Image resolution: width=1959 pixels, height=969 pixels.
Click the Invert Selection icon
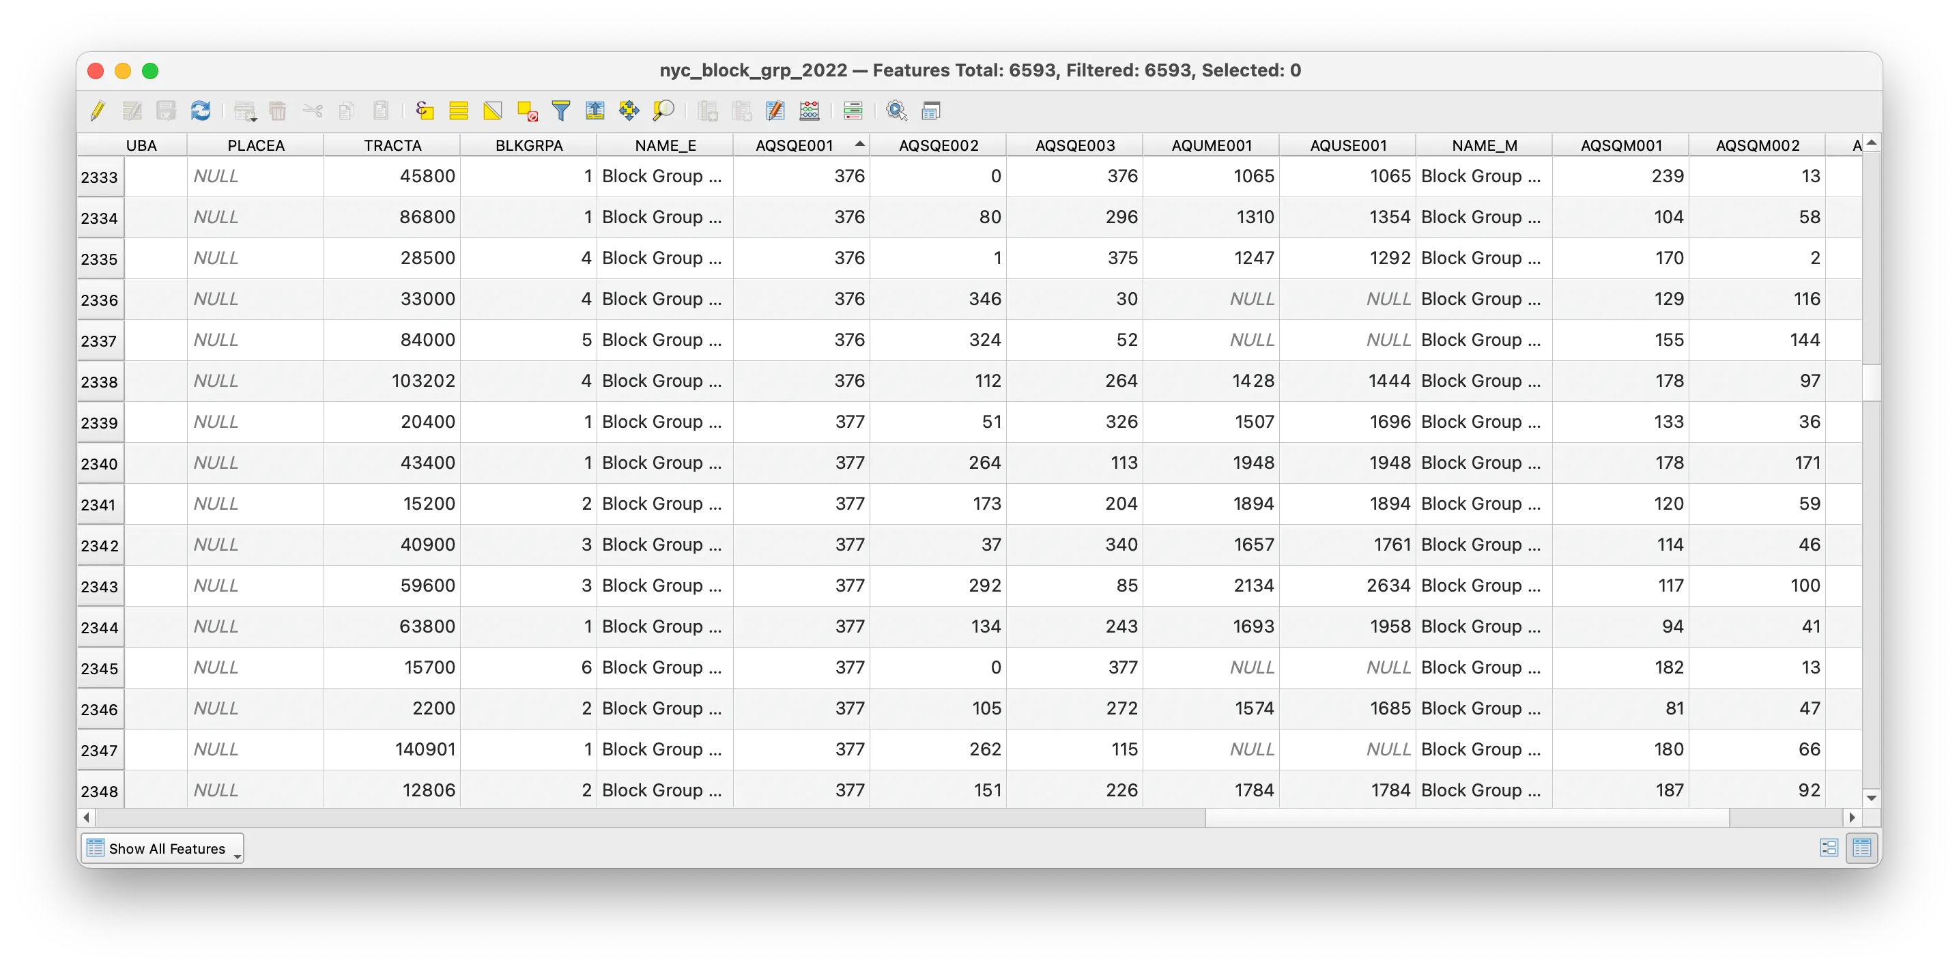(493, 111)
